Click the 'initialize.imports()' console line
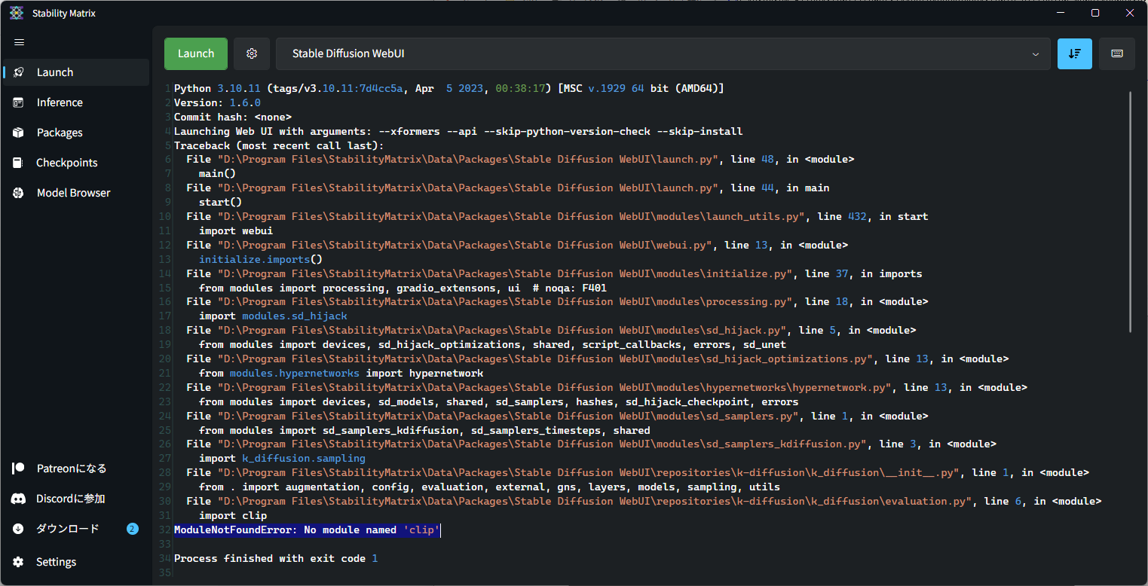 click(261, 260)
